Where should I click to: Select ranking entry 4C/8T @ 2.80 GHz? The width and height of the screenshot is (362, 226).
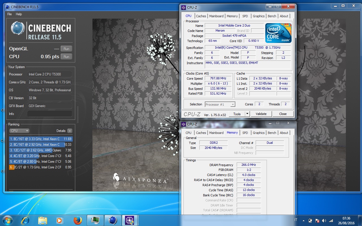click(41, 162)
